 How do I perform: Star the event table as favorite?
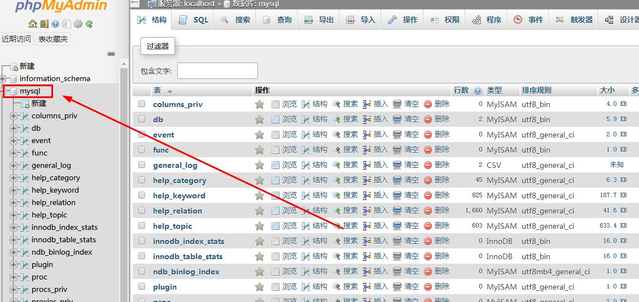pos(260,135)
